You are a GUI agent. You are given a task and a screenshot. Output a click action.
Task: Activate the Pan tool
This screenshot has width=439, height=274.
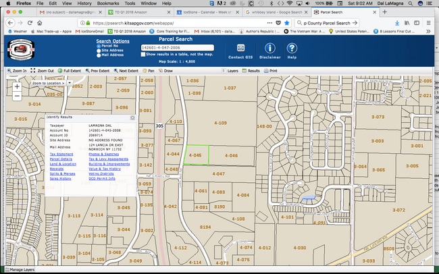(x=149, y=70)
